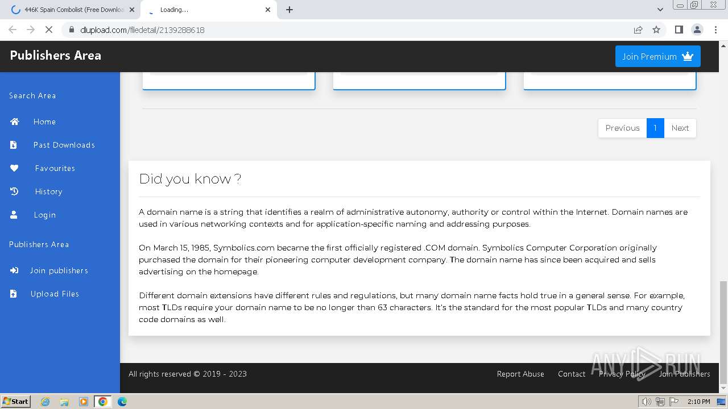
Task: Open a new browser tab
Action: [x=289, y=10]
